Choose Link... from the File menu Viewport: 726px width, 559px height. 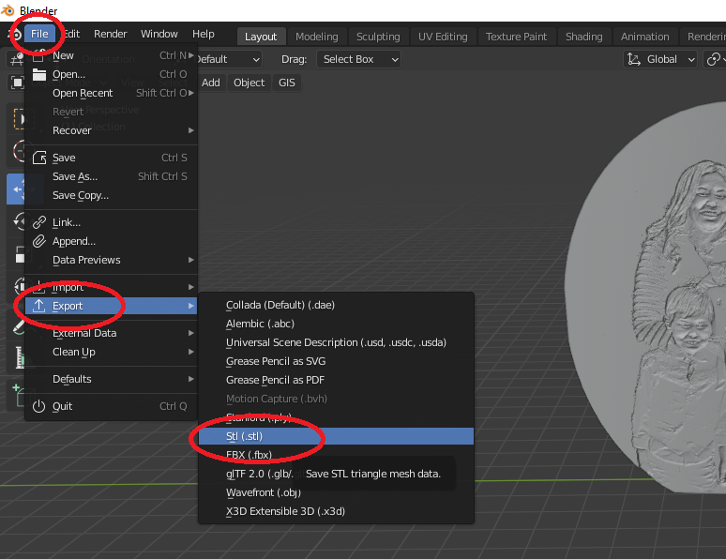point(111,223)
